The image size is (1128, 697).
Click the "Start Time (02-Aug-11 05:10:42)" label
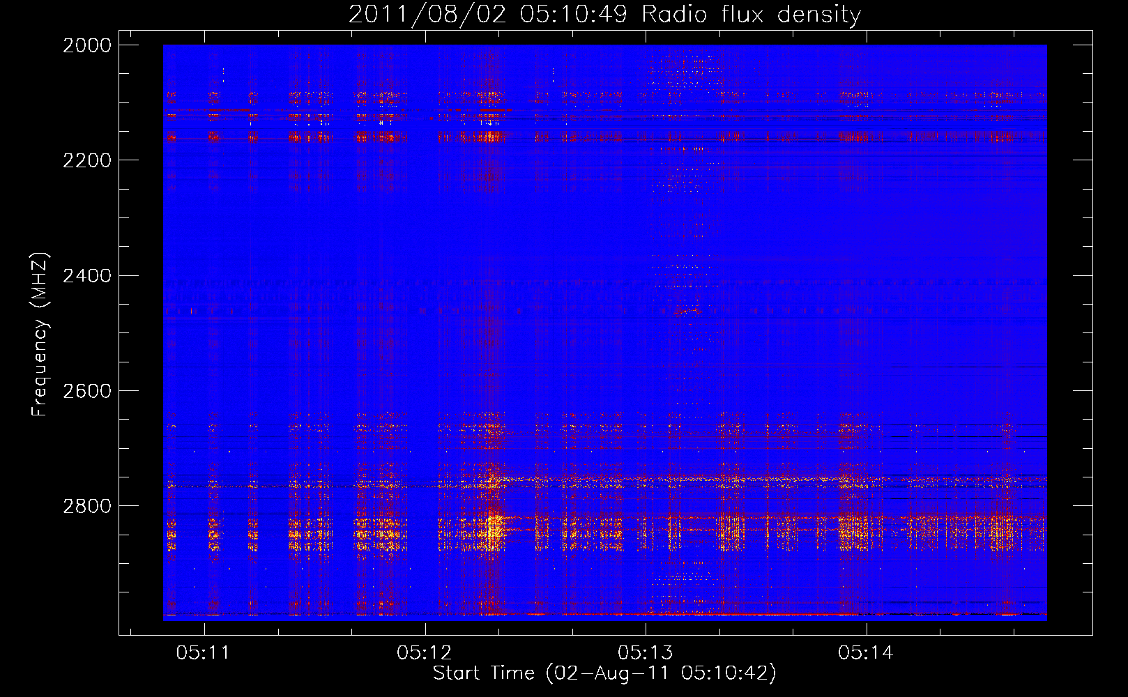604,673
